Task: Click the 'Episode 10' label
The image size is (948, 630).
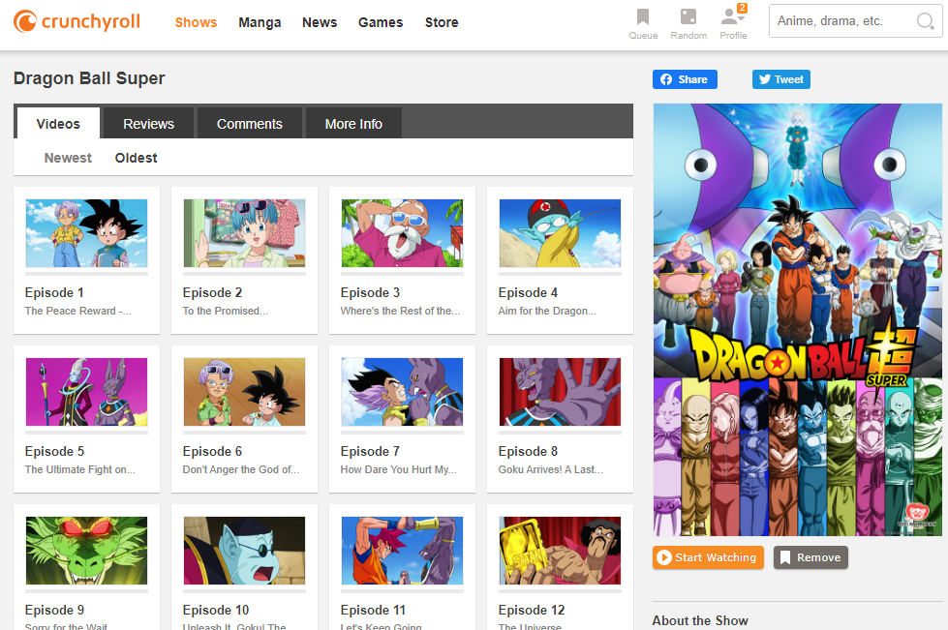Action: point(216,610)
